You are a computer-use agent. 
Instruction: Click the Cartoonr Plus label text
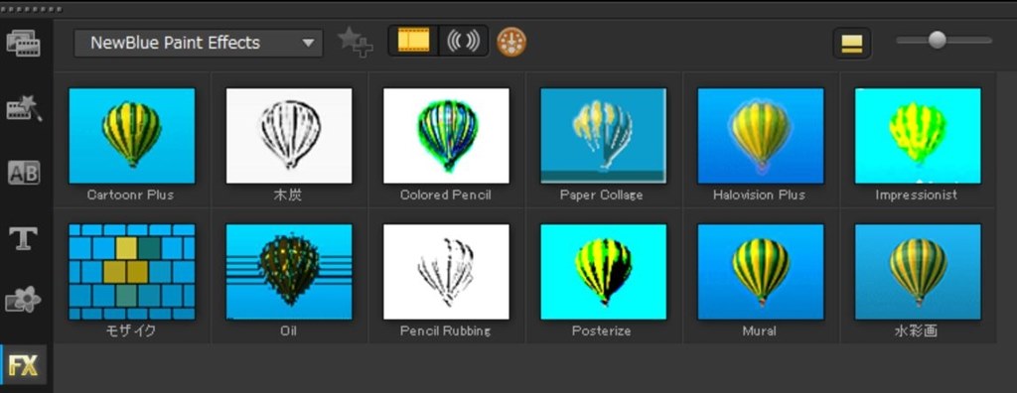click(130, 195)
